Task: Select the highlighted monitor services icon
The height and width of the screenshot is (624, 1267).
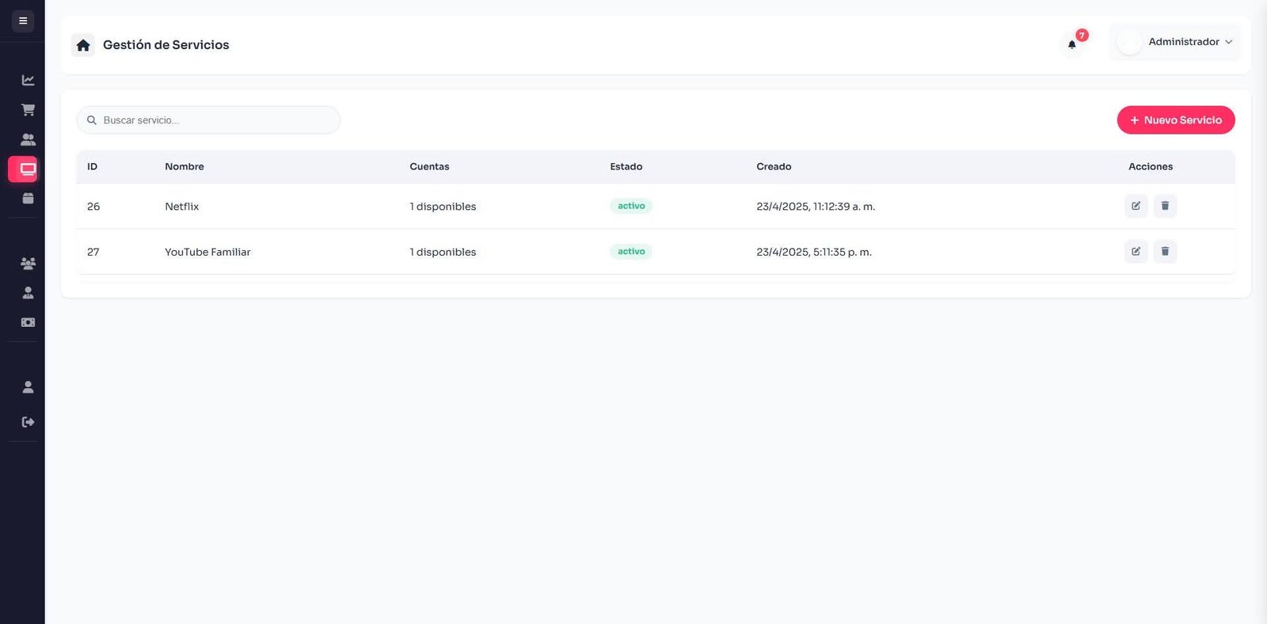Action: 28,169
